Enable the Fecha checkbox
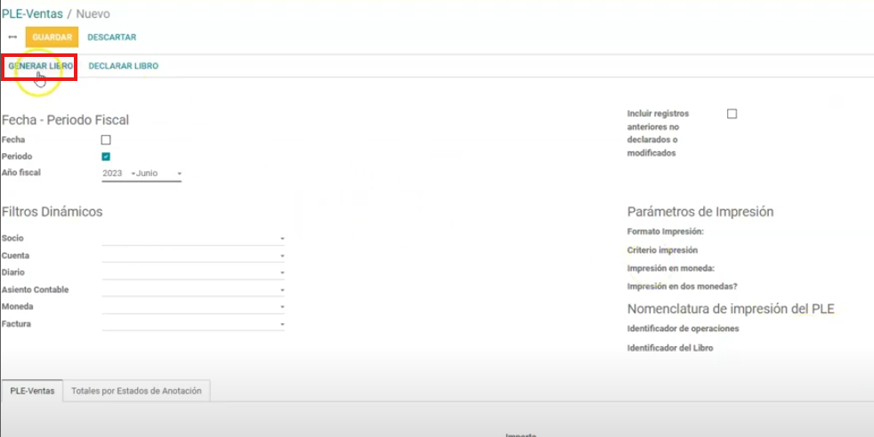 click(x=106, y=140)
